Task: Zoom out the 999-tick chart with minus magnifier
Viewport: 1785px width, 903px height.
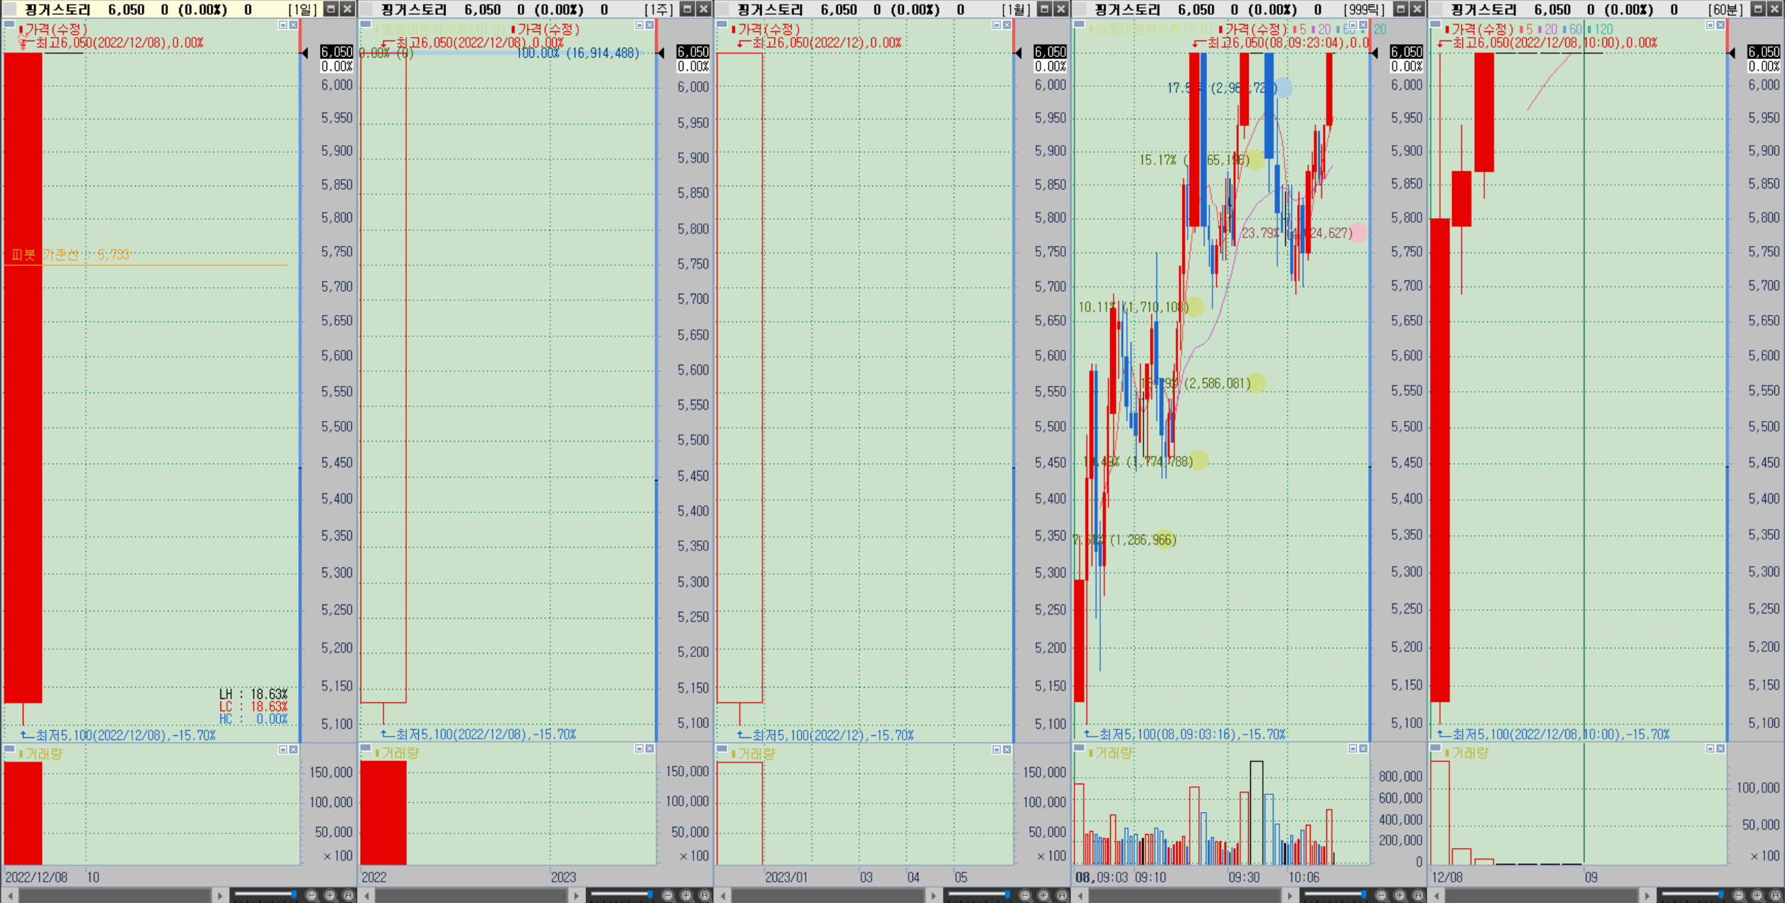Action: (1381, 895)
